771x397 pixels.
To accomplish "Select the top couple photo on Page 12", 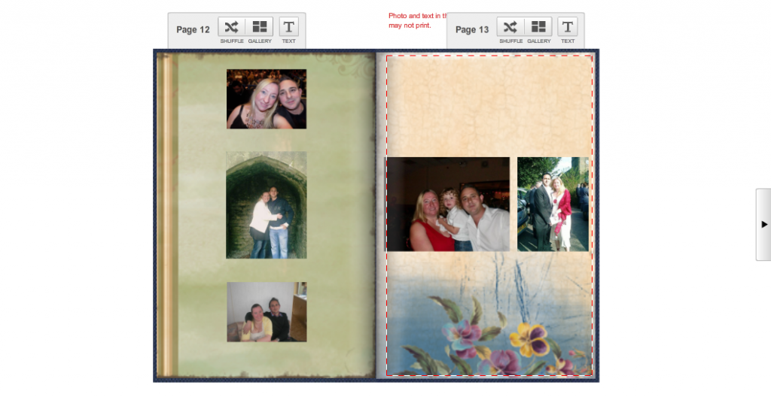I will 267,98.
